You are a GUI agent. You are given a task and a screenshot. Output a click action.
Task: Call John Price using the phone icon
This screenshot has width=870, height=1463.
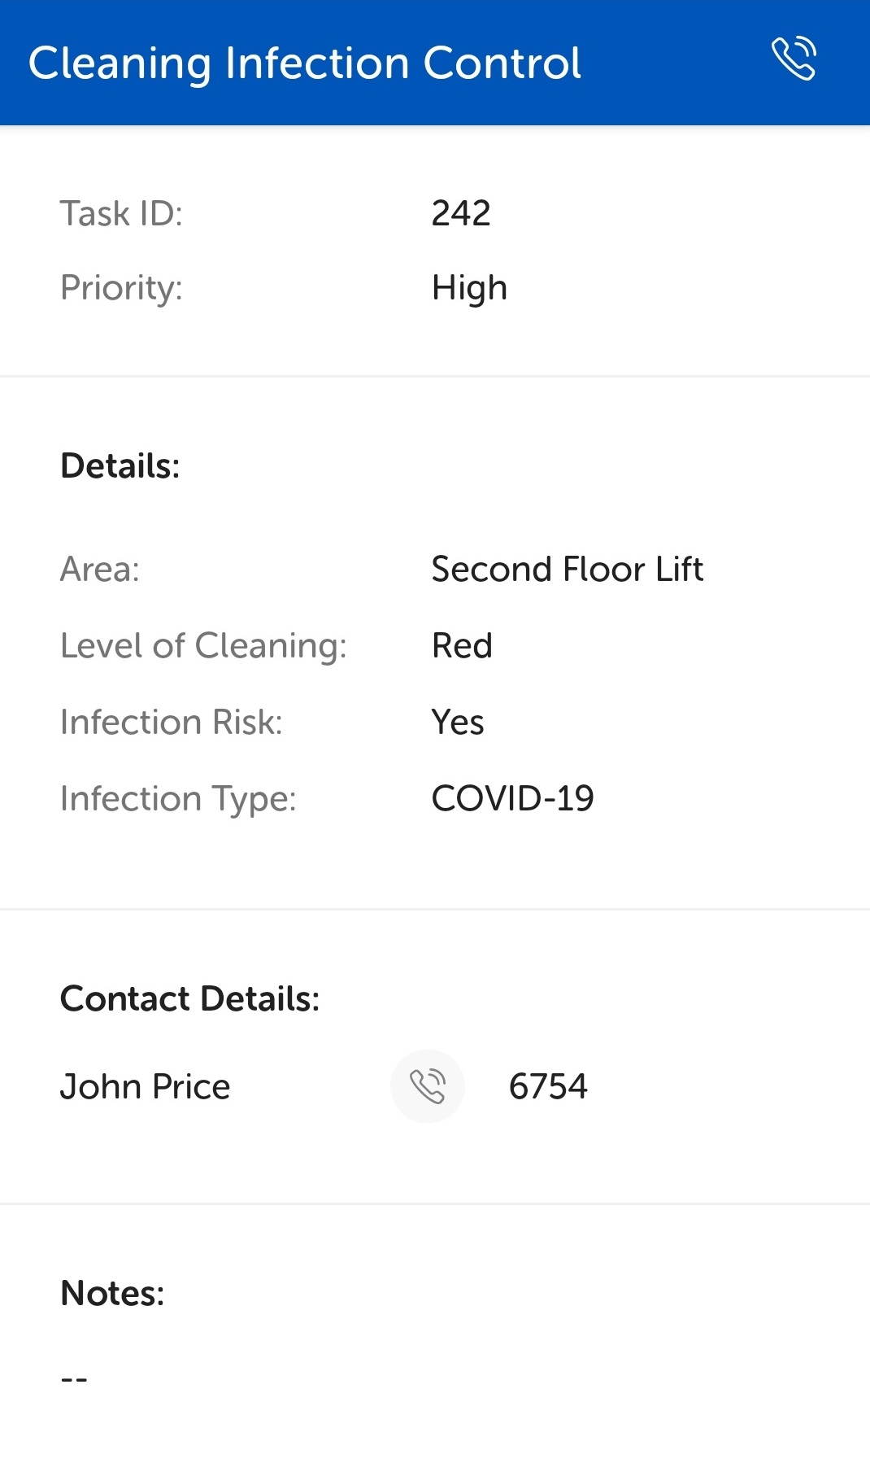tap(428, 1086)
